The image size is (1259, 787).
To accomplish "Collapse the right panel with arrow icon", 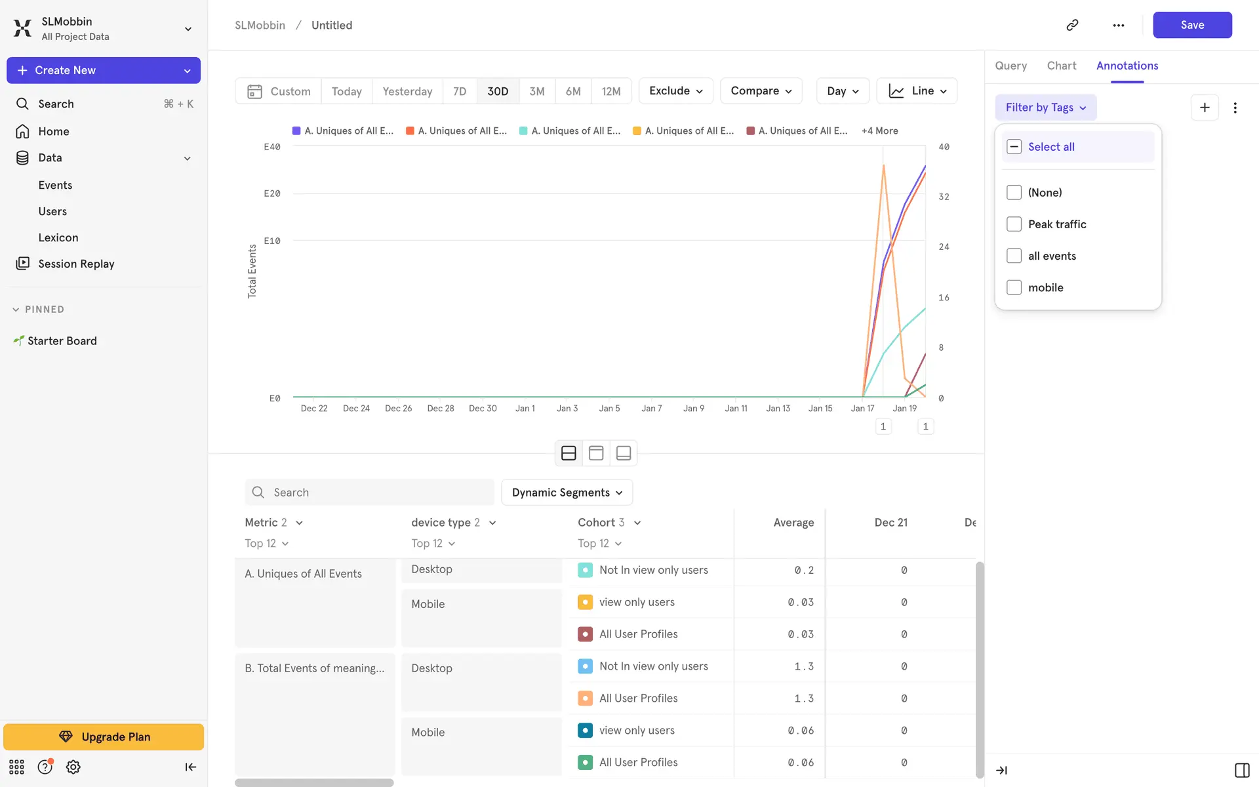I will (x=1001, y=770).
